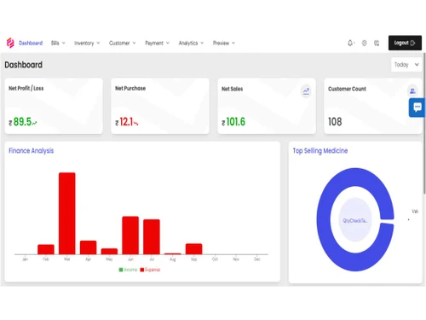Open the blue chat widget

click(417, 108)
